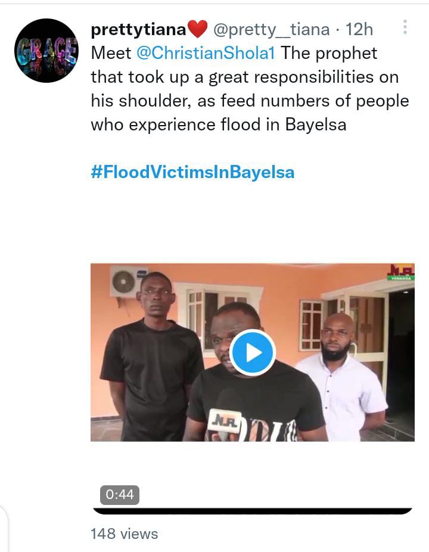Follow the #FloodVictimsInBayelsa hashtag
429x552 pixels.
pos(192,173)
